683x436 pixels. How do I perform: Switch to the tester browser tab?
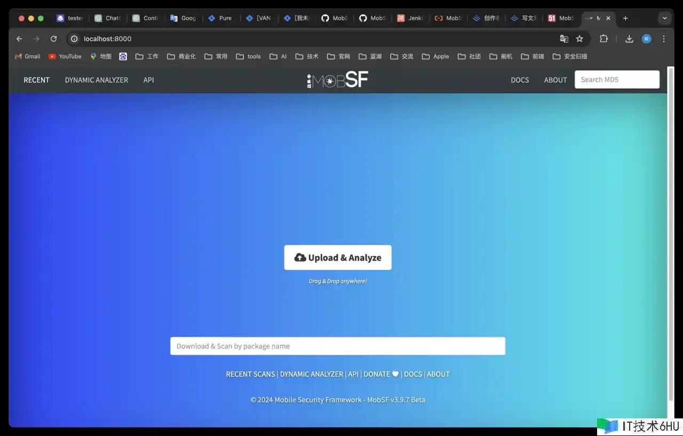click(70, 18)
